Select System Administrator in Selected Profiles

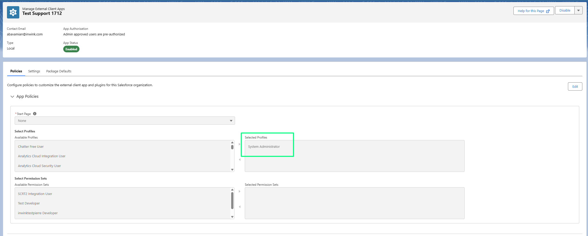[264, 147]
